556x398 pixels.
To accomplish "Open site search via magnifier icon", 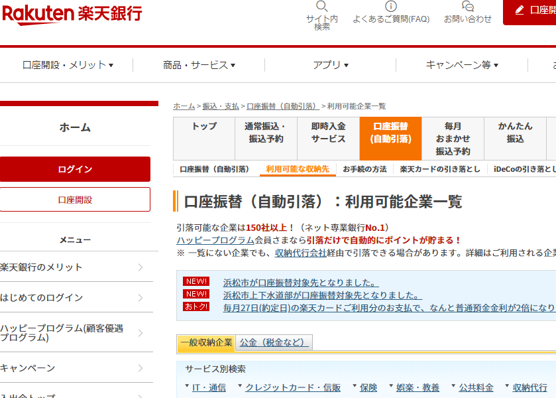I will coord(321,6).
